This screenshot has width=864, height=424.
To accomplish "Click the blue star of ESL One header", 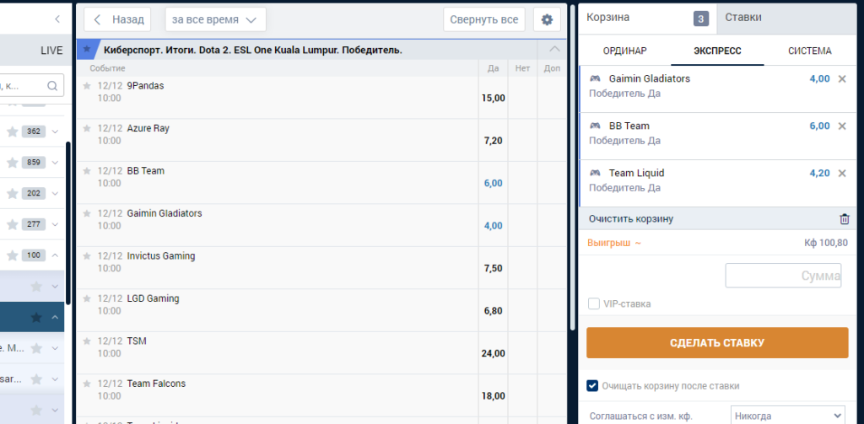I will (87, 50).
